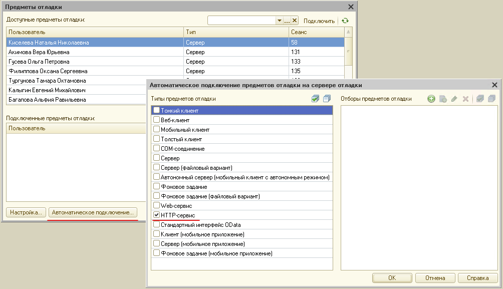Open help with Справка button

478,278
